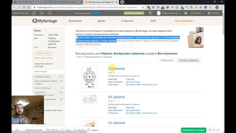The width and height of the screenshot is (236, 133).
Task: Open the Рафаэль Шарапов account dropdown
Action: tap(171, 13)
